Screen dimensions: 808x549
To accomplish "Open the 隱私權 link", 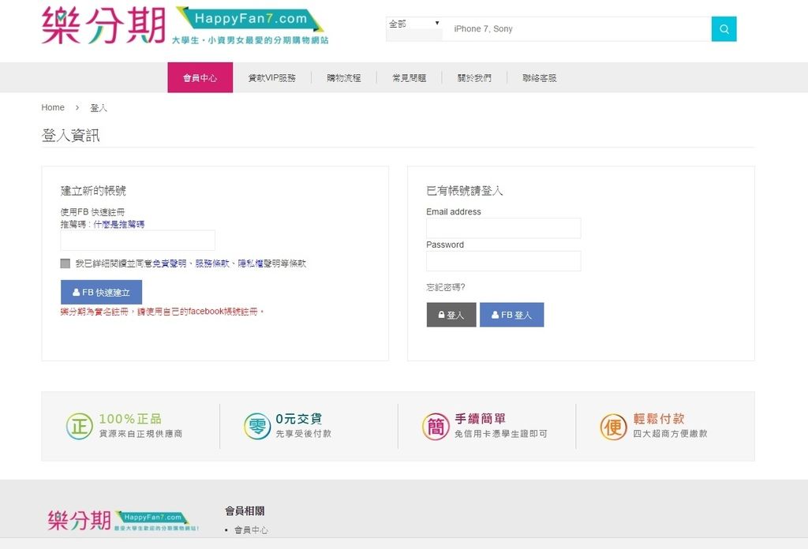I will (x=250, y=263).
